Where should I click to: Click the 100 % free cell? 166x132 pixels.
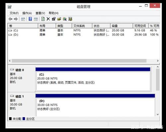[154, 35]
